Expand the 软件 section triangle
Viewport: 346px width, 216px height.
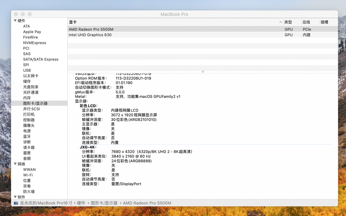pos(15,197)
